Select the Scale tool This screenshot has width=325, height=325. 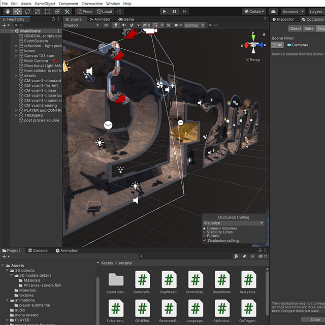pyautogui.click(x=37, y=12)
